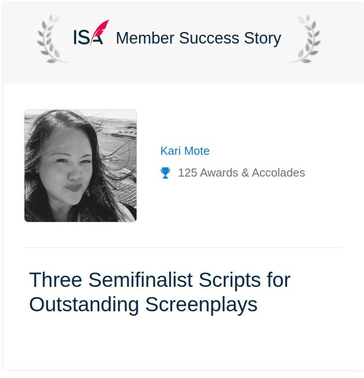The image size is (364, 378).
Task: Click the word Story in the banner
Action: [263, 38]
